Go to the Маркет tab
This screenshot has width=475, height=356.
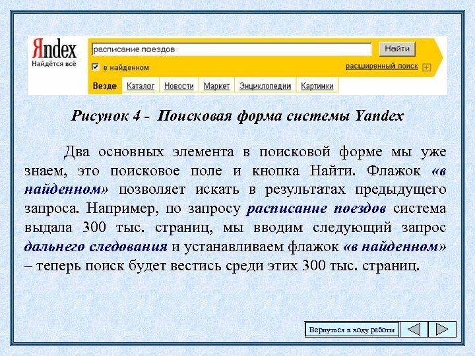coord(216,86)
